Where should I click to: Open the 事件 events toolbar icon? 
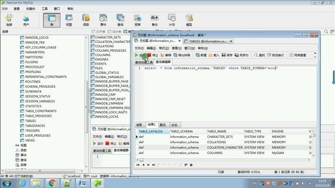click(x=103, y=20)
